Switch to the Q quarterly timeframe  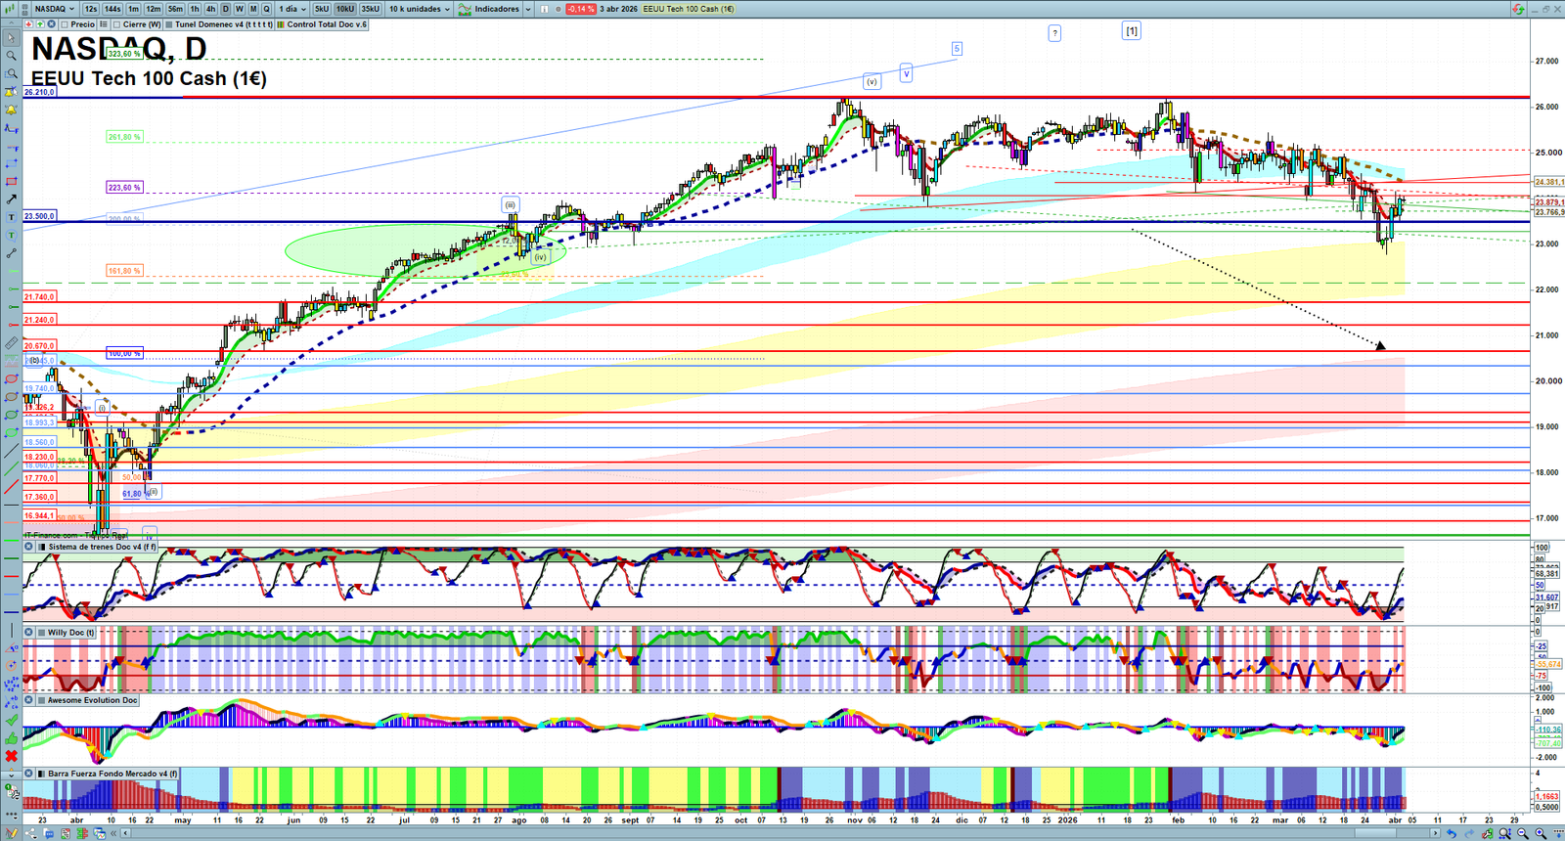(x=266, y=9)
